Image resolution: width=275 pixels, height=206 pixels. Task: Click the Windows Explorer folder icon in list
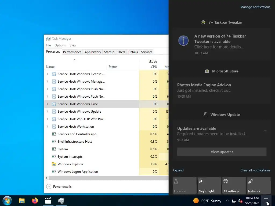click(x=54, y=164)
